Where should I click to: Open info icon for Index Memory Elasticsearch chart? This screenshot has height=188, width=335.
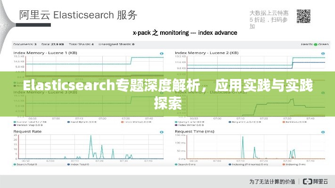coord(323,93)
